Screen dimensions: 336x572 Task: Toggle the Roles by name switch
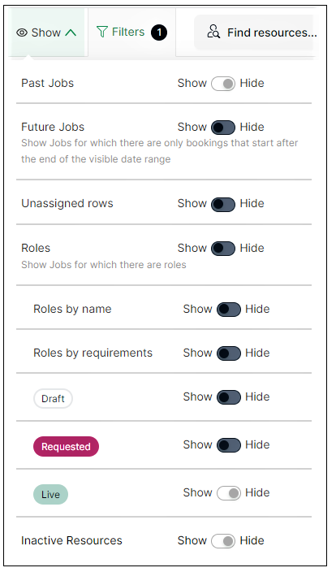(x=229, y=310)
